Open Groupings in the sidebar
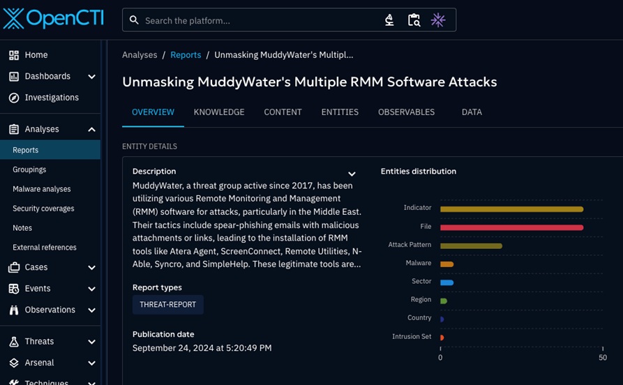Image resolution: width=623 pixels, height=385 pixels. click(50, 169)
